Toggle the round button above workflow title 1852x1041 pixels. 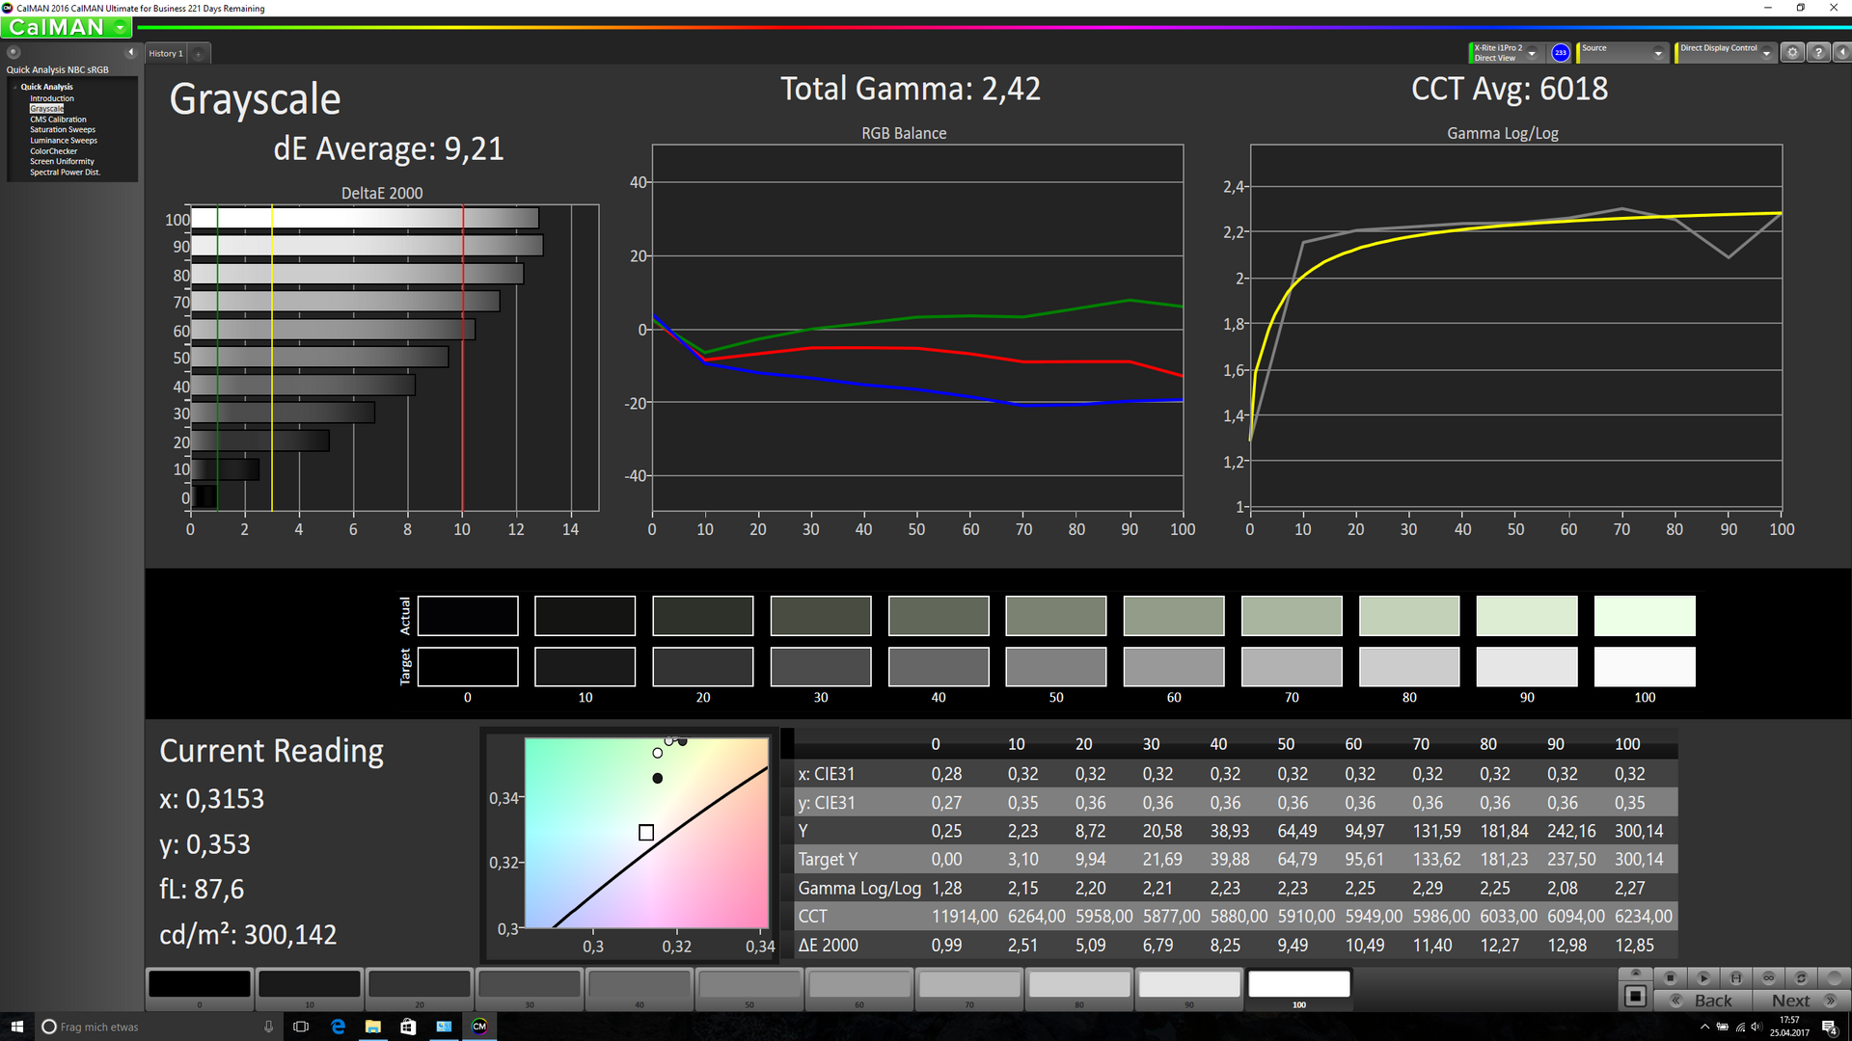click(14, 53)
